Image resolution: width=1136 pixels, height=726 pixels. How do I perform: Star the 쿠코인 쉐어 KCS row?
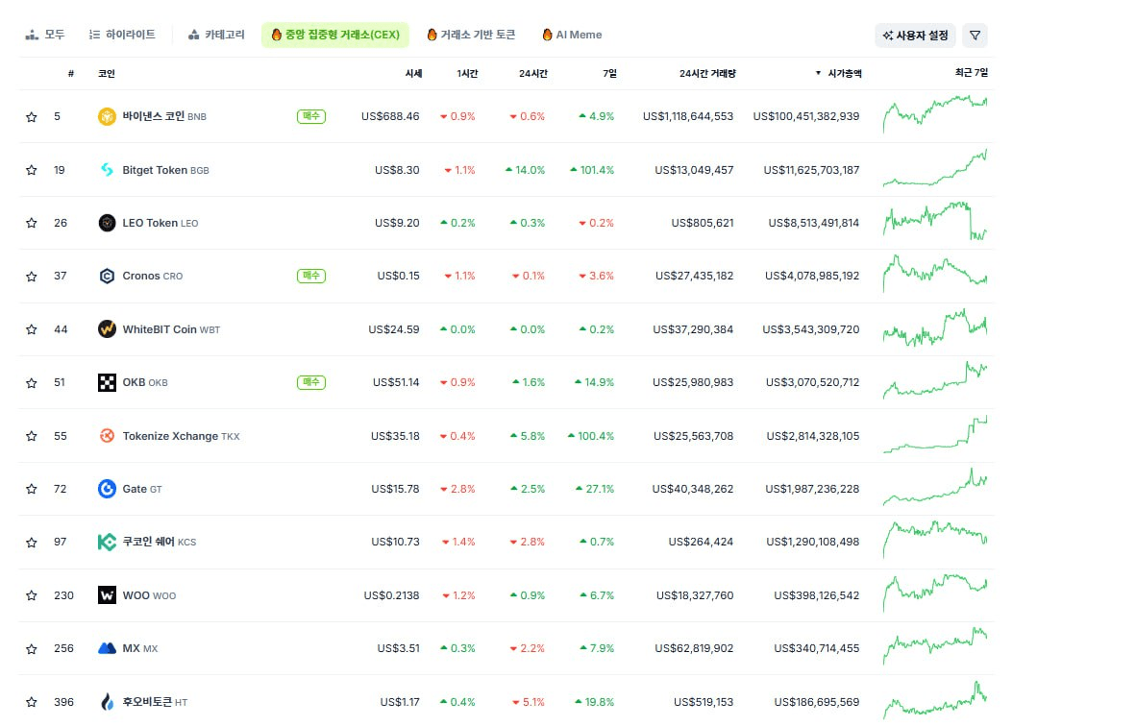point(31,543)
